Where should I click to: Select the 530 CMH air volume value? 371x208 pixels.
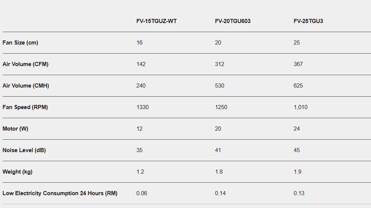(x=219, y=86)
